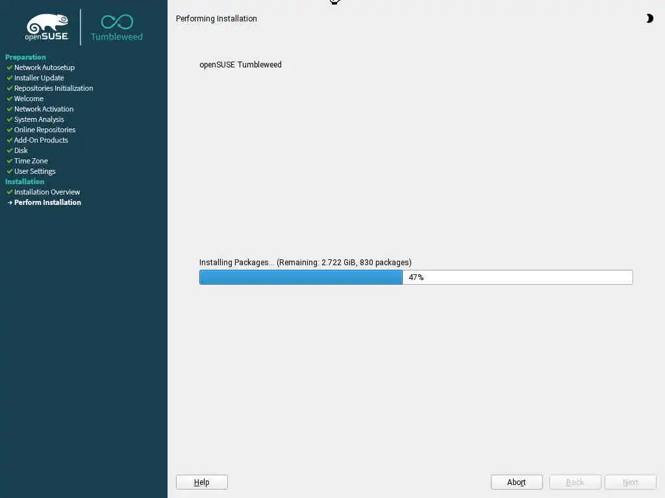The image size is (665, 498).
Task: Click the Installing Packages remaining status text
Action: (x=305, y=263)
